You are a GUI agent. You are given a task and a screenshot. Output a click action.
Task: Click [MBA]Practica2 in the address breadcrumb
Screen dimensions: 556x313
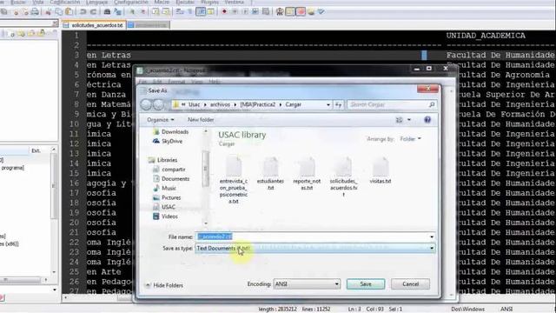[x=258, y=104]
